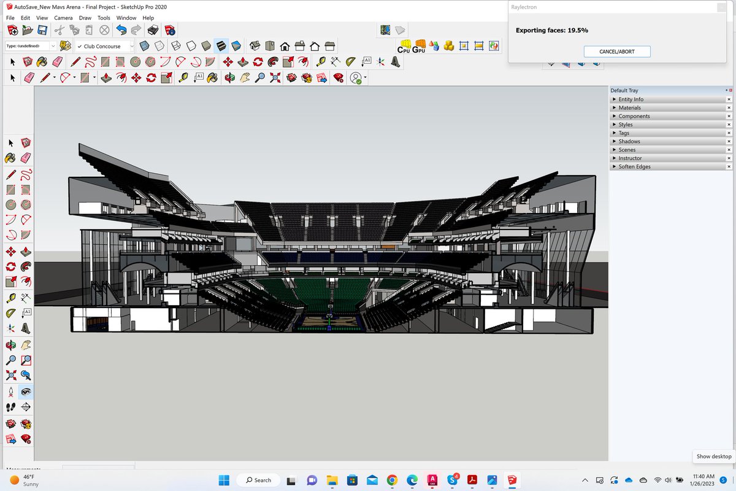736x491 pixels.
Task: Open the Line tool dropdown arrow
Action: coord(54,78)
